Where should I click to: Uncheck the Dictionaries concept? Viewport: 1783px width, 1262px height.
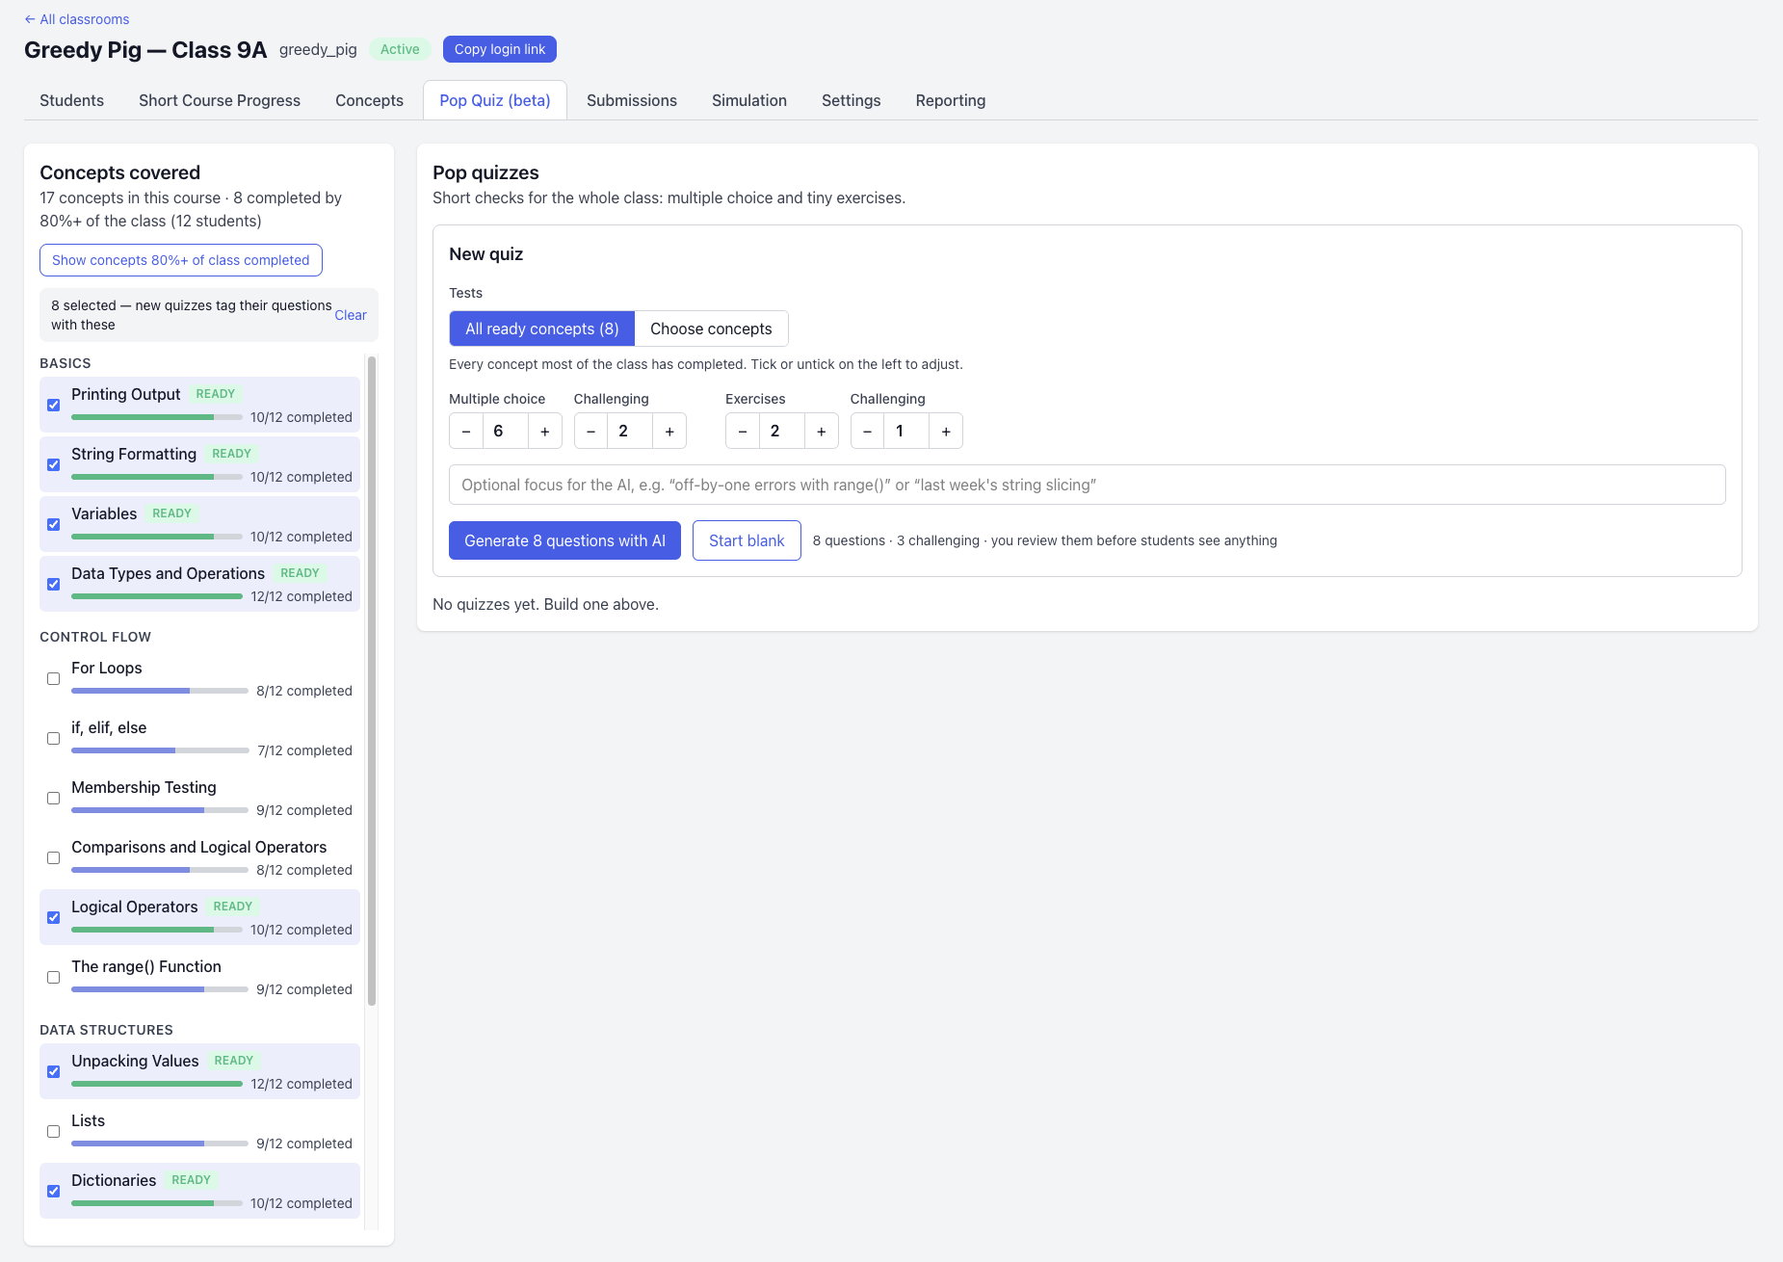[54, 1192]
